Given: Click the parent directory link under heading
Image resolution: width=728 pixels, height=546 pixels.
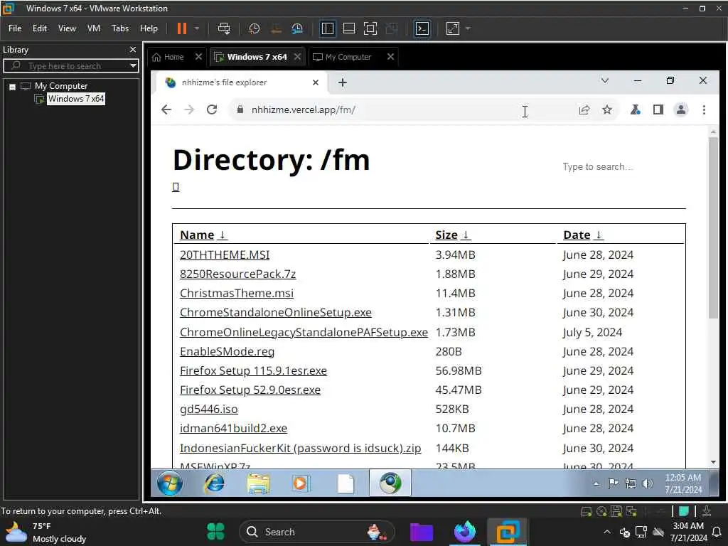Looking at the screenshot, I should 176,187.
